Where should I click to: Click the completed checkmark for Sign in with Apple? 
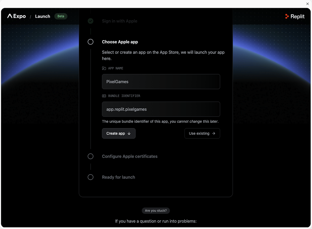click(x=91, y=21)
